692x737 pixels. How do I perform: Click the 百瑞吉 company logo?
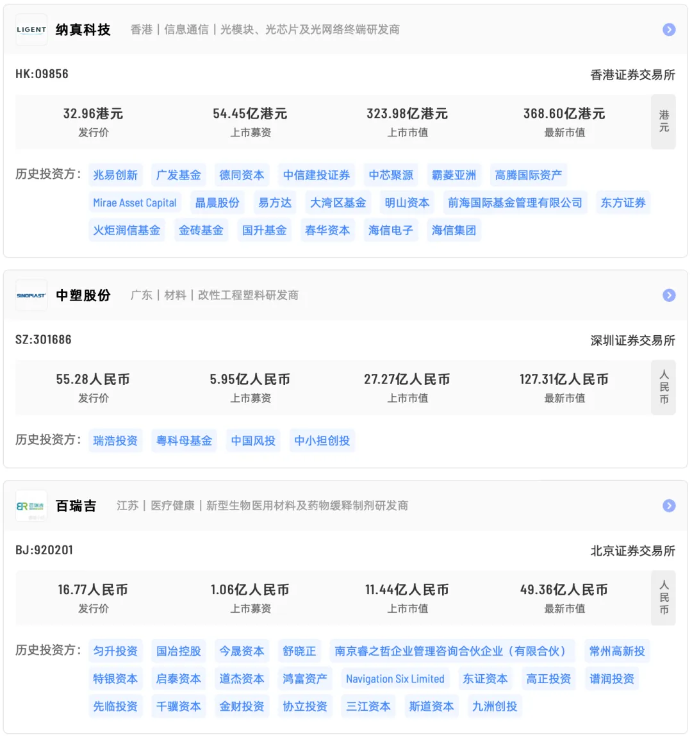(31, 506)
